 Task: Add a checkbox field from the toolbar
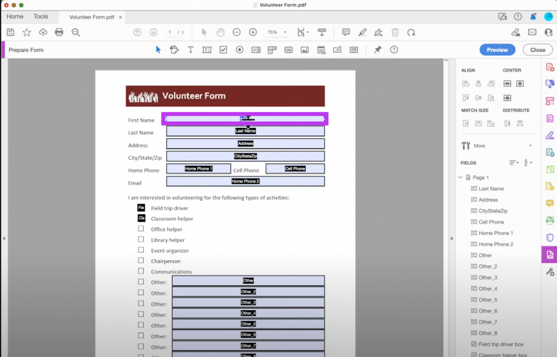tap(222, 49)
